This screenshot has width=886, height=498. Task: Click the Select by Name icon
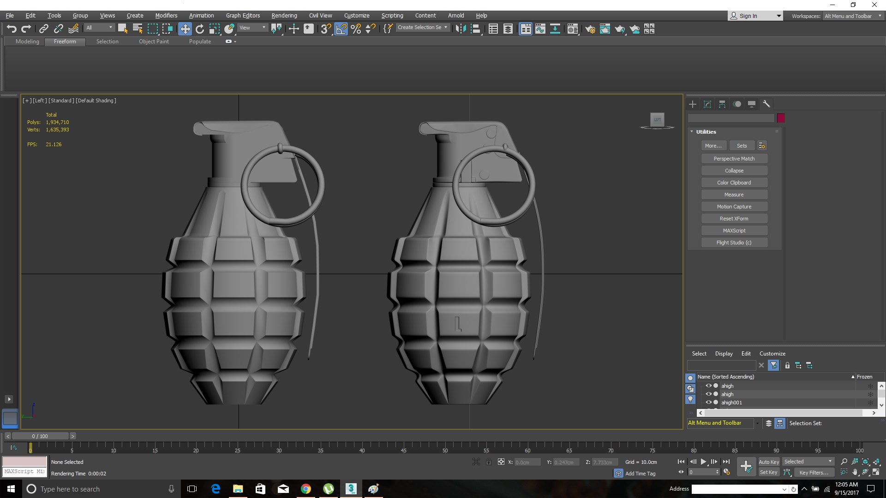tap(138, 29)
